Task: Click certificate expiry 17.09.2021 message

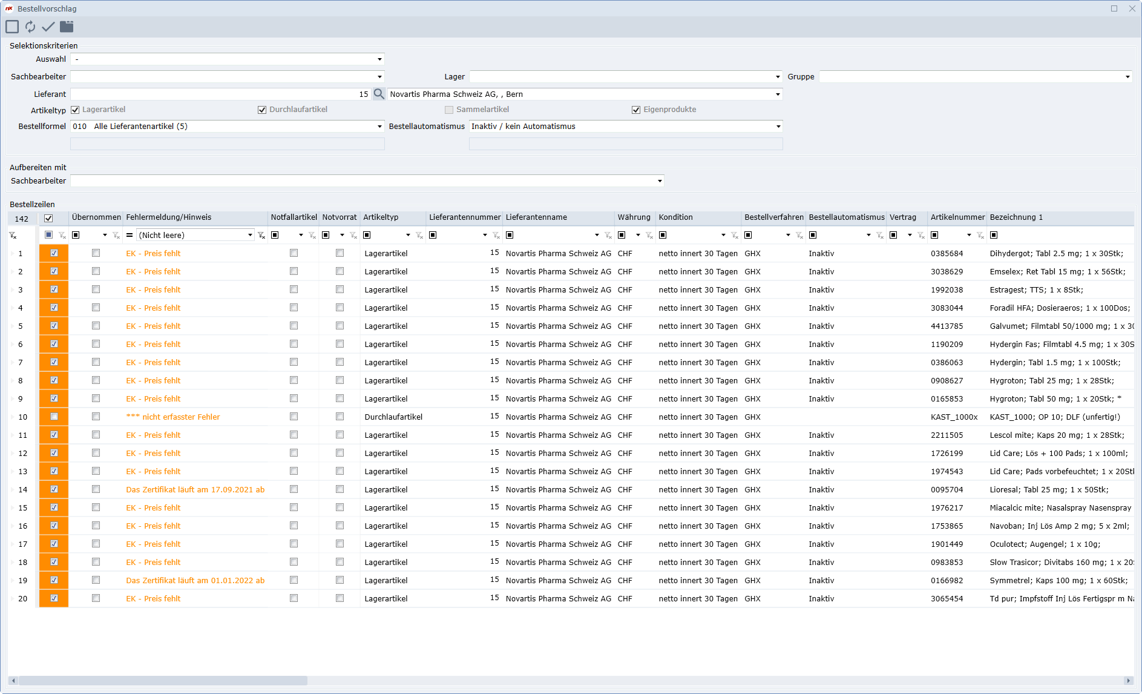Action: pyautogui.click(x=195, y=490)
